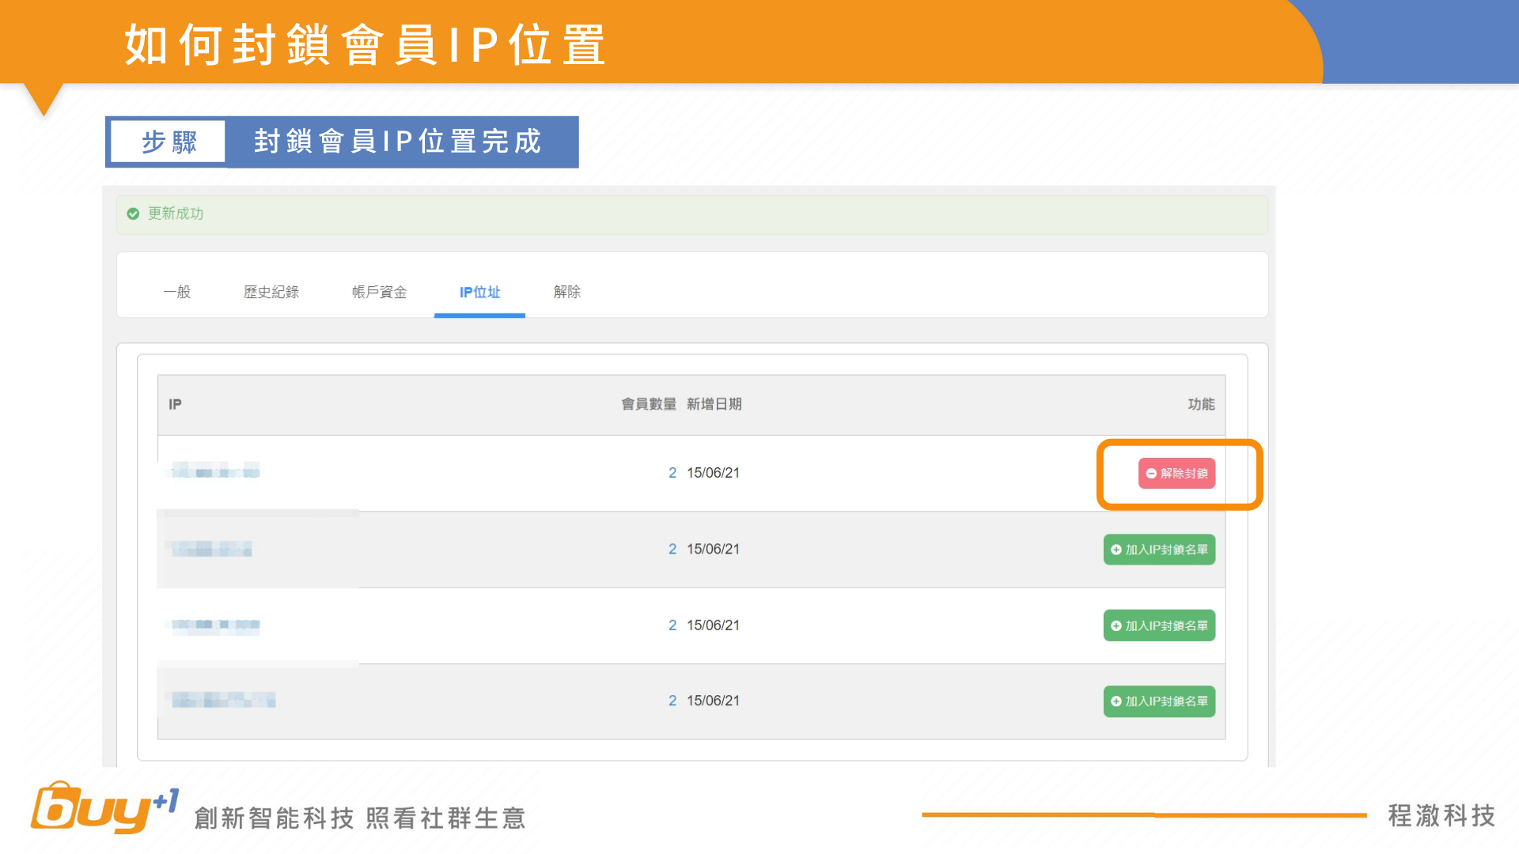Click the green check icon beside 更新成功

[133, 213]
